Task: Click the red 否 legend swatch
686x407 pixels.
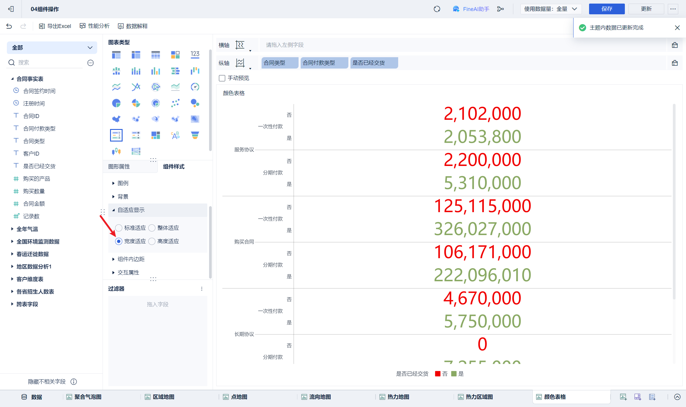Action: pos(438,374)
